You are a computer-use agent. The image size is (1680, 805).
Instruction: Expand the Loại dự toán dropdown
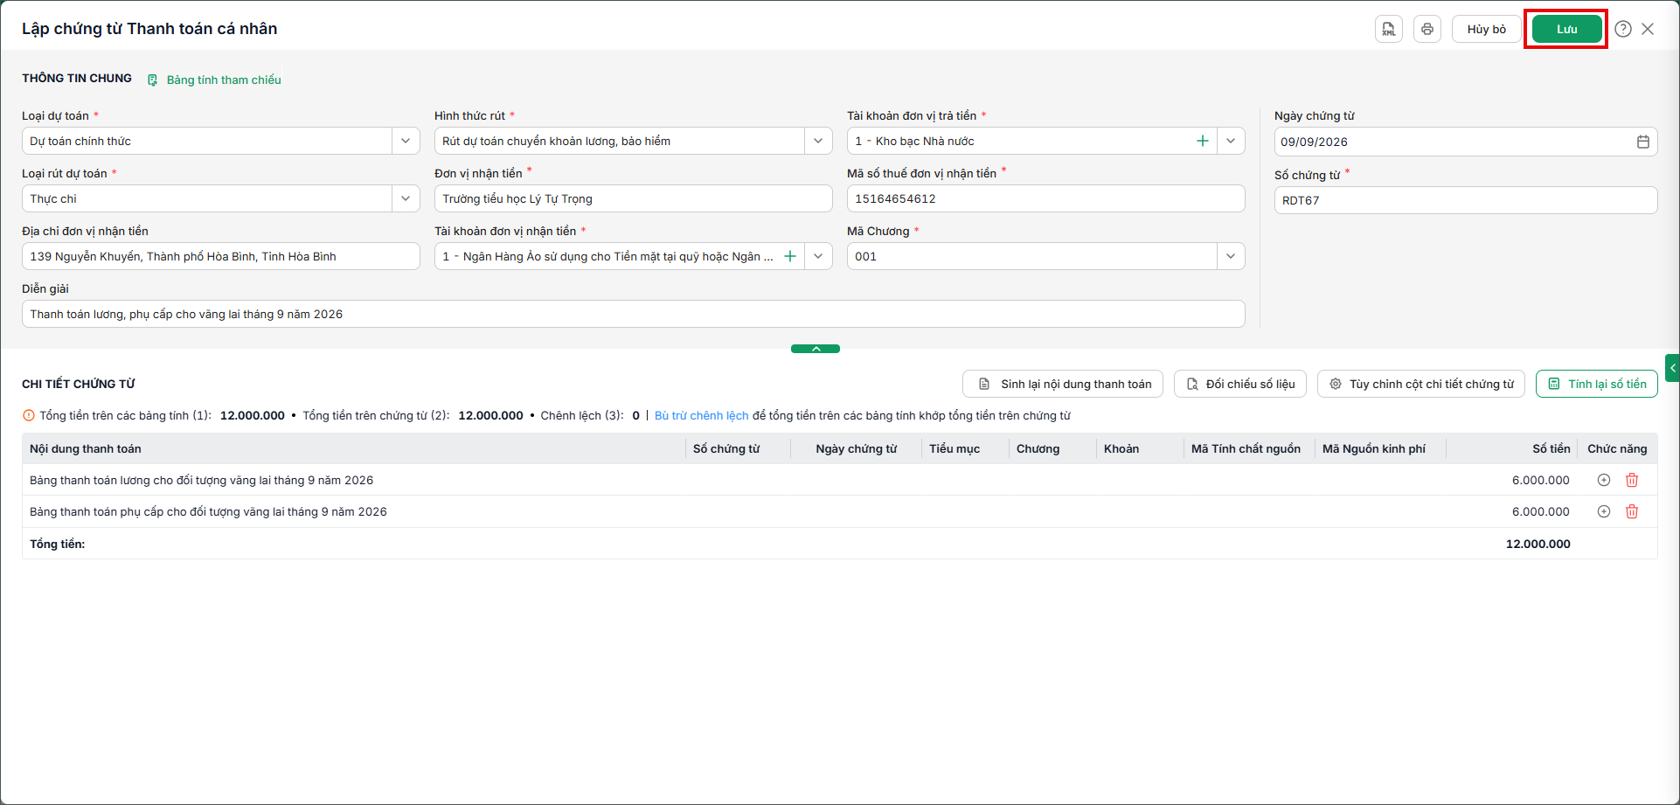(x=406, y=141)
